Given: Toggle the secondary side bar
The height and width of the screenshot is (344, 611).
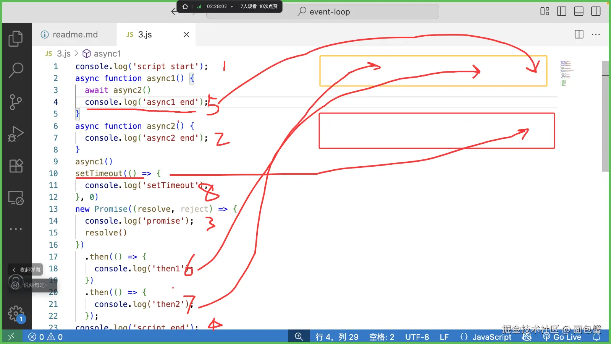Looking at the screenshot, I should (x=596, y=11).
